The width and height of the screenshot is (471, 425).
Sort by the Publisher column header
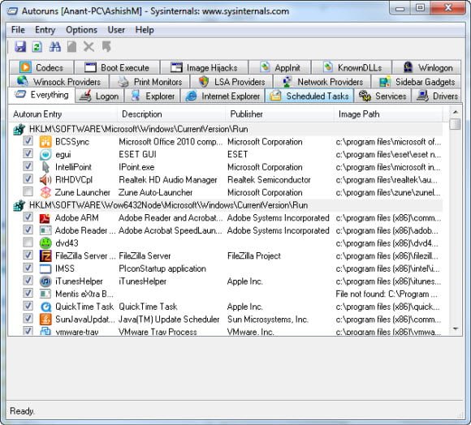[x=280, y=114]
